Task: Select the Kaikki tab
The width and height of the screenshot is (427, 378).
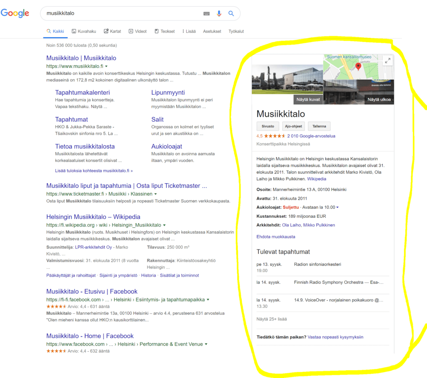Action: (55, 31)
